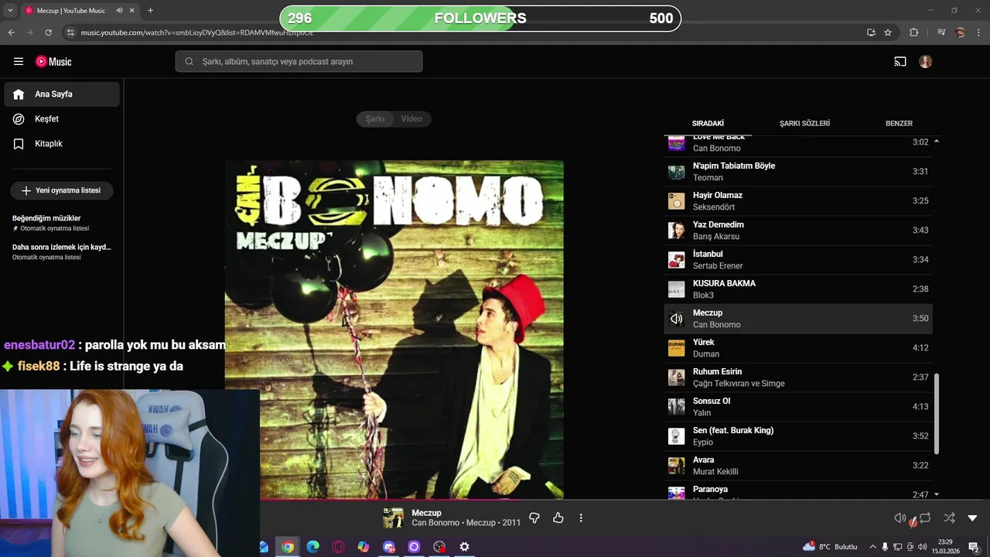
Task: Open the ŞARKI SÖZLERİ tab
Action: click(x=804, y=123)
